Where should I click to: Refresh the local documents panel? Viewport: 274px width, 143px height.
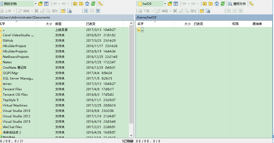tap(93, 4)
